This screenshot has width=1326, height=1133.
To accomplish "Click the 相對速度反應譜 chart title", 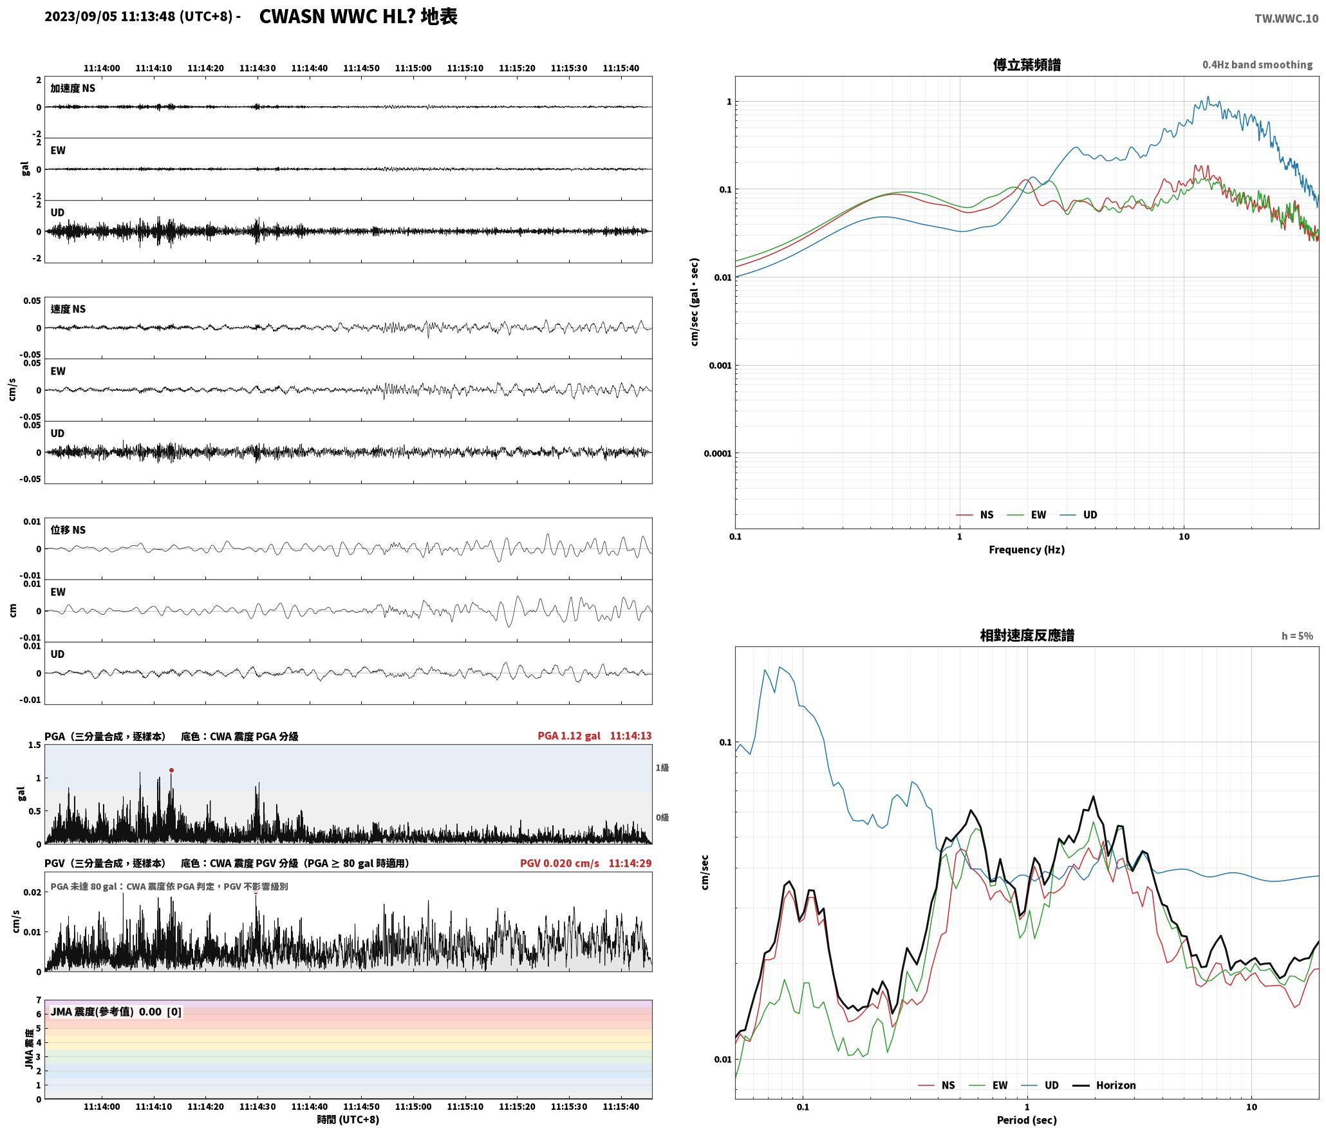I will click(1027, 635).
